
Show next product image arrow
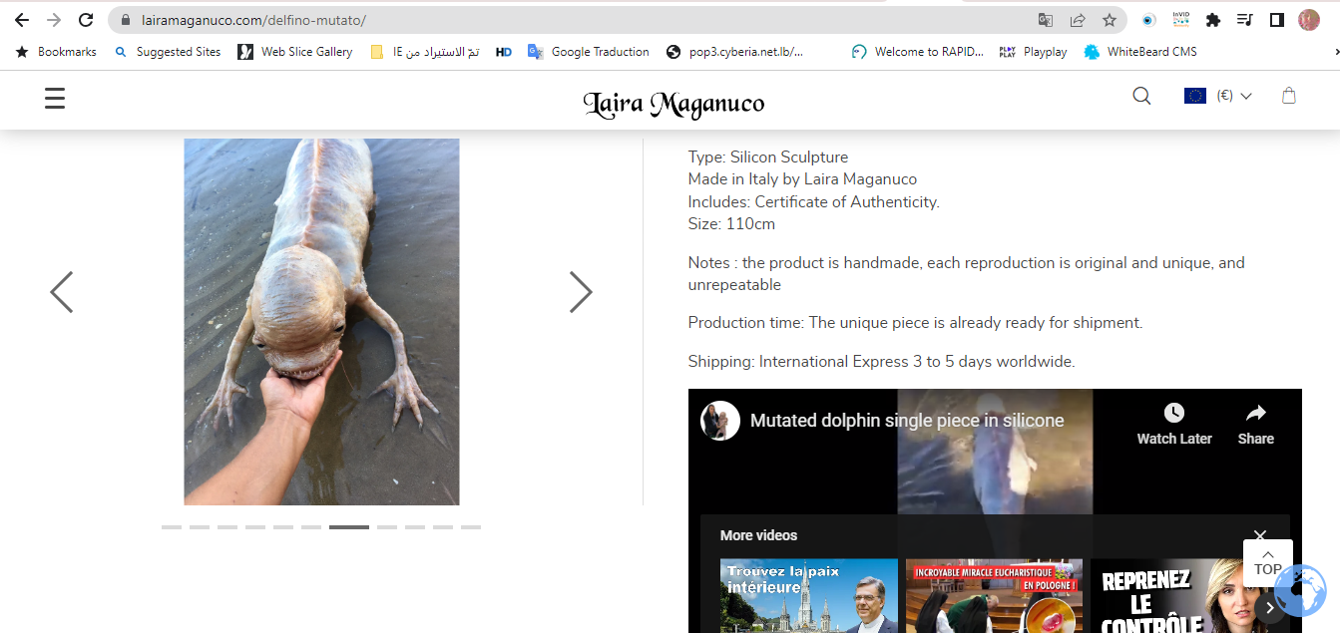click(581, 292)
